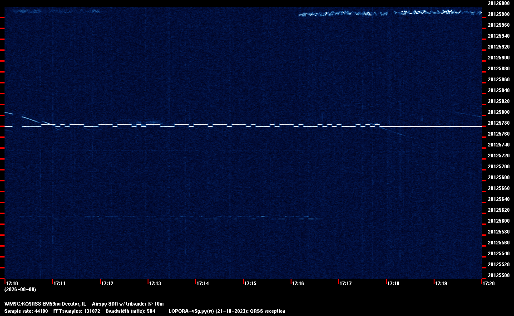Click the FFTsamples: 131072 text

pos(77,311)
